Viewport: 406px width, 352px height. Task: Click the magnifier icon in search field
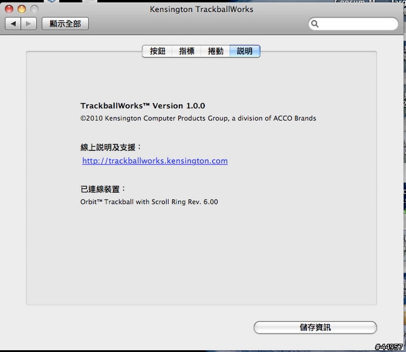(x=315, y=24)
